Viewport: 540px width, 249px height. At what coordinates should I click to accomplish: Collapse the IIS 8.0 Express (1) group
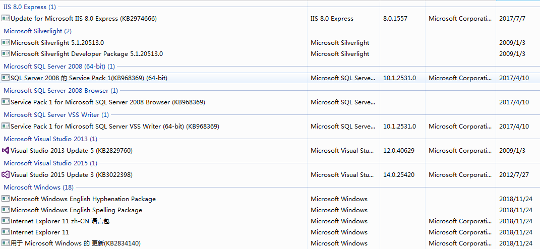click(x=30, y=7)
